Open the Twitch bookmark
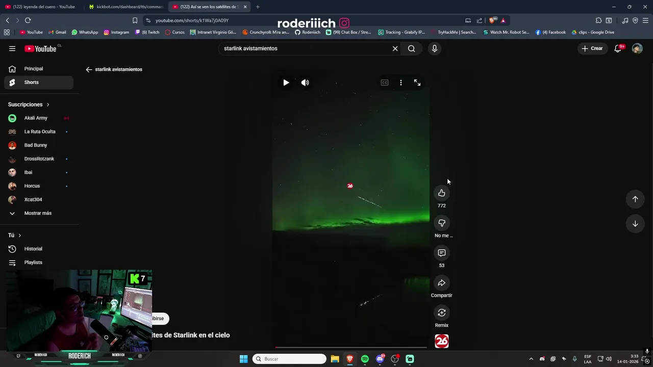 pos(147,32)
